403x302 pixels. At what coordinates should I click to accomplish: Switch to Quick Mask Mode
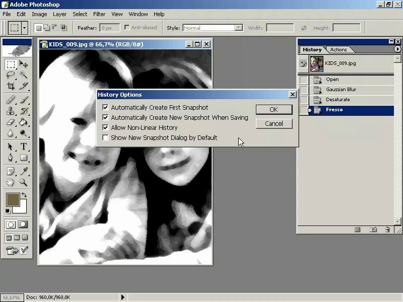pyautogui.click(x=23, y=224)
